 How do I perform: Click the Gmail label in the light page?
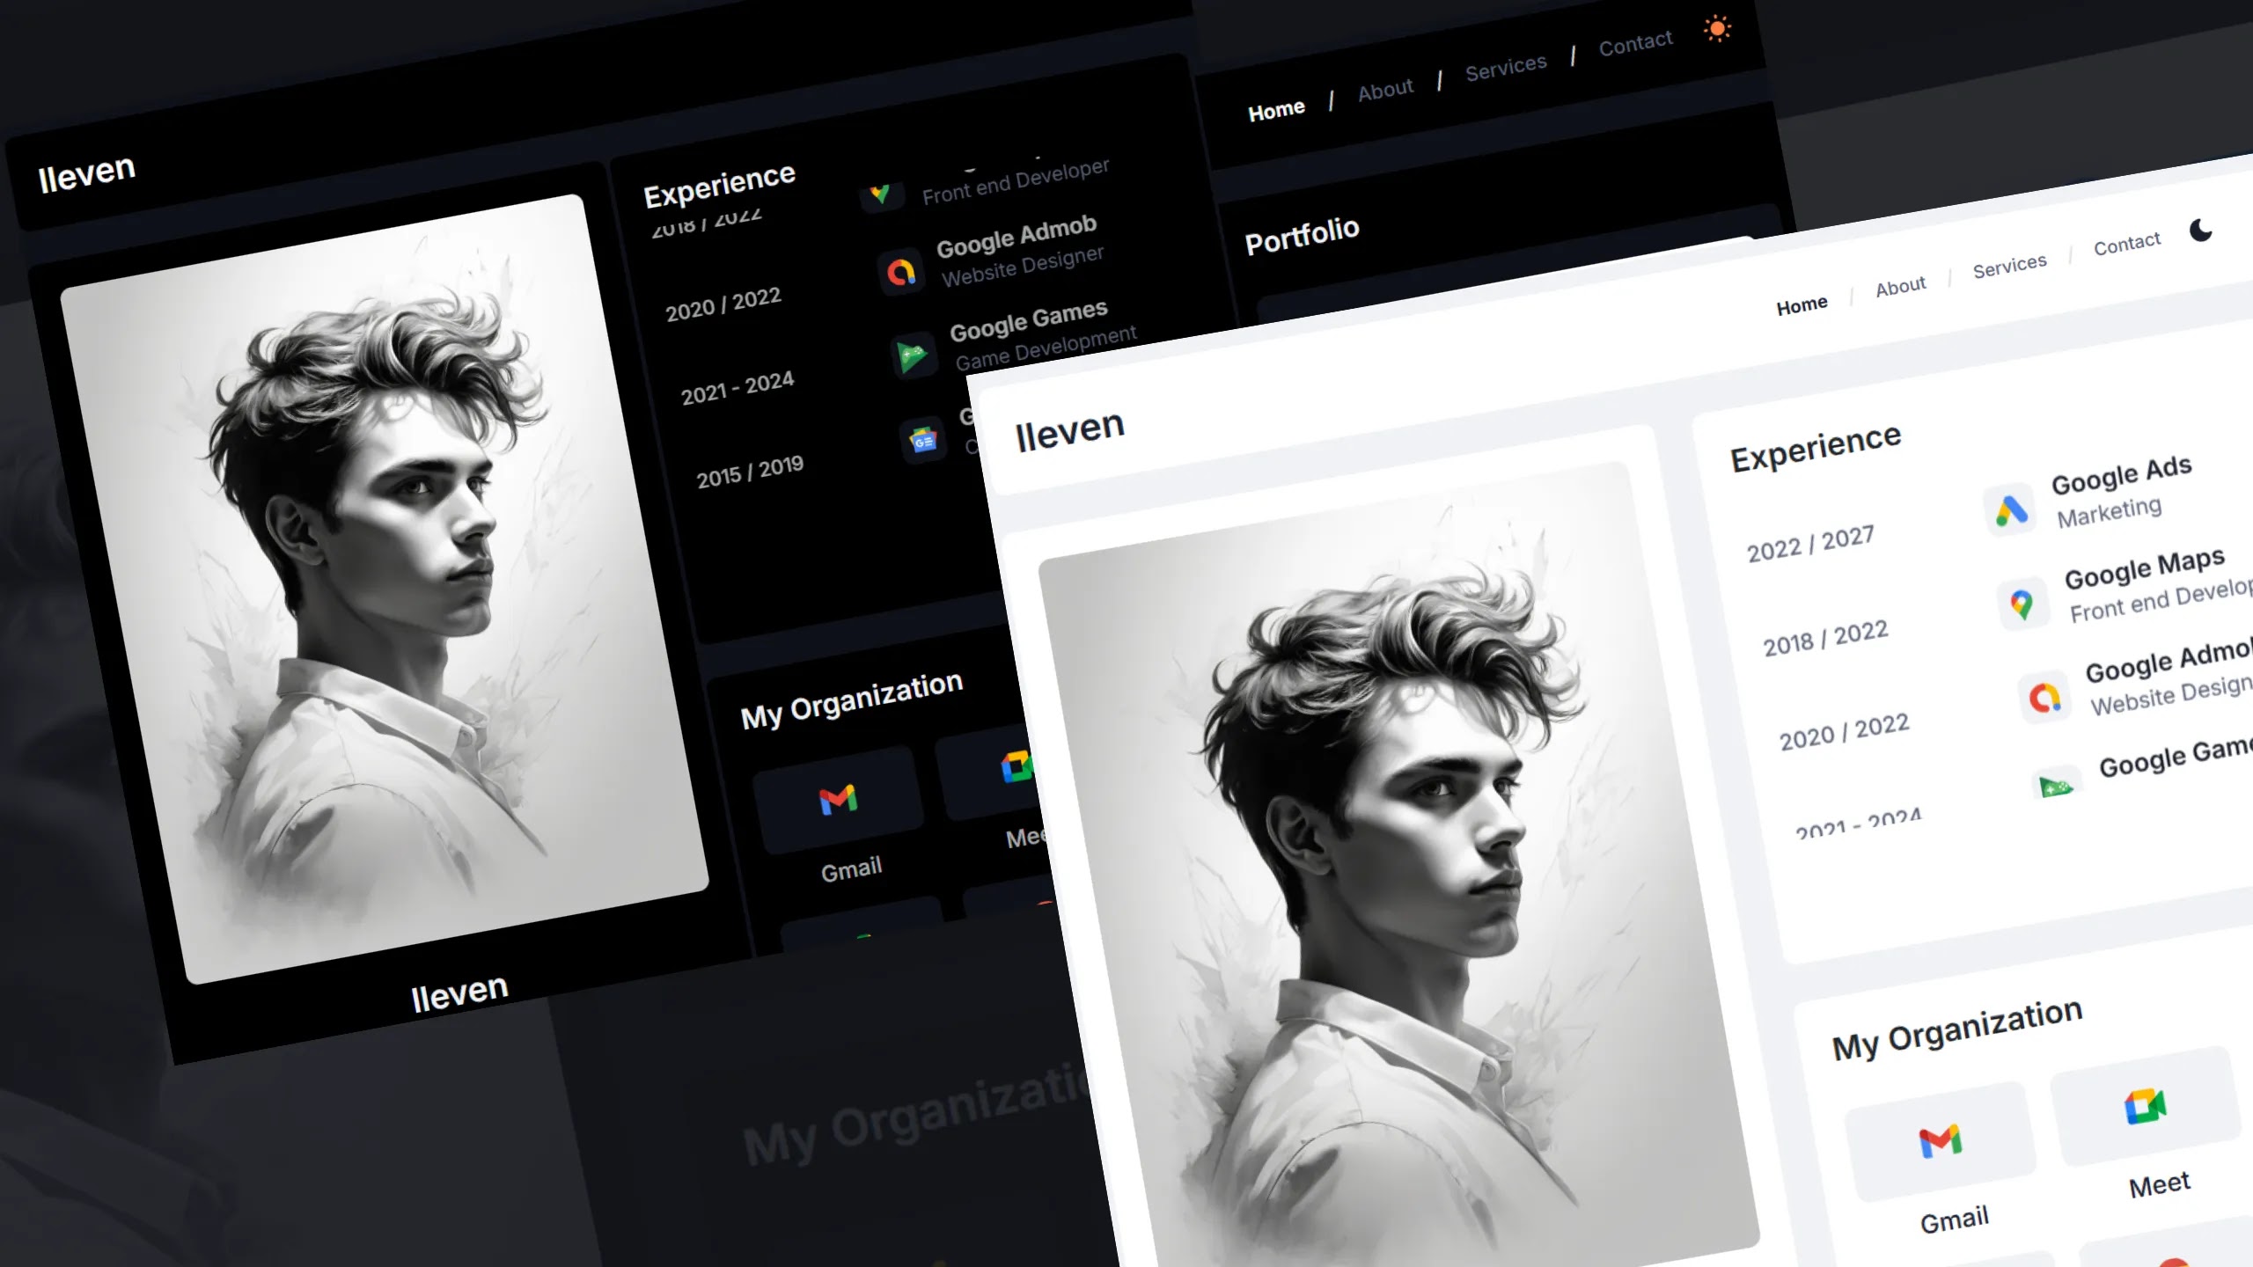1954,1219
